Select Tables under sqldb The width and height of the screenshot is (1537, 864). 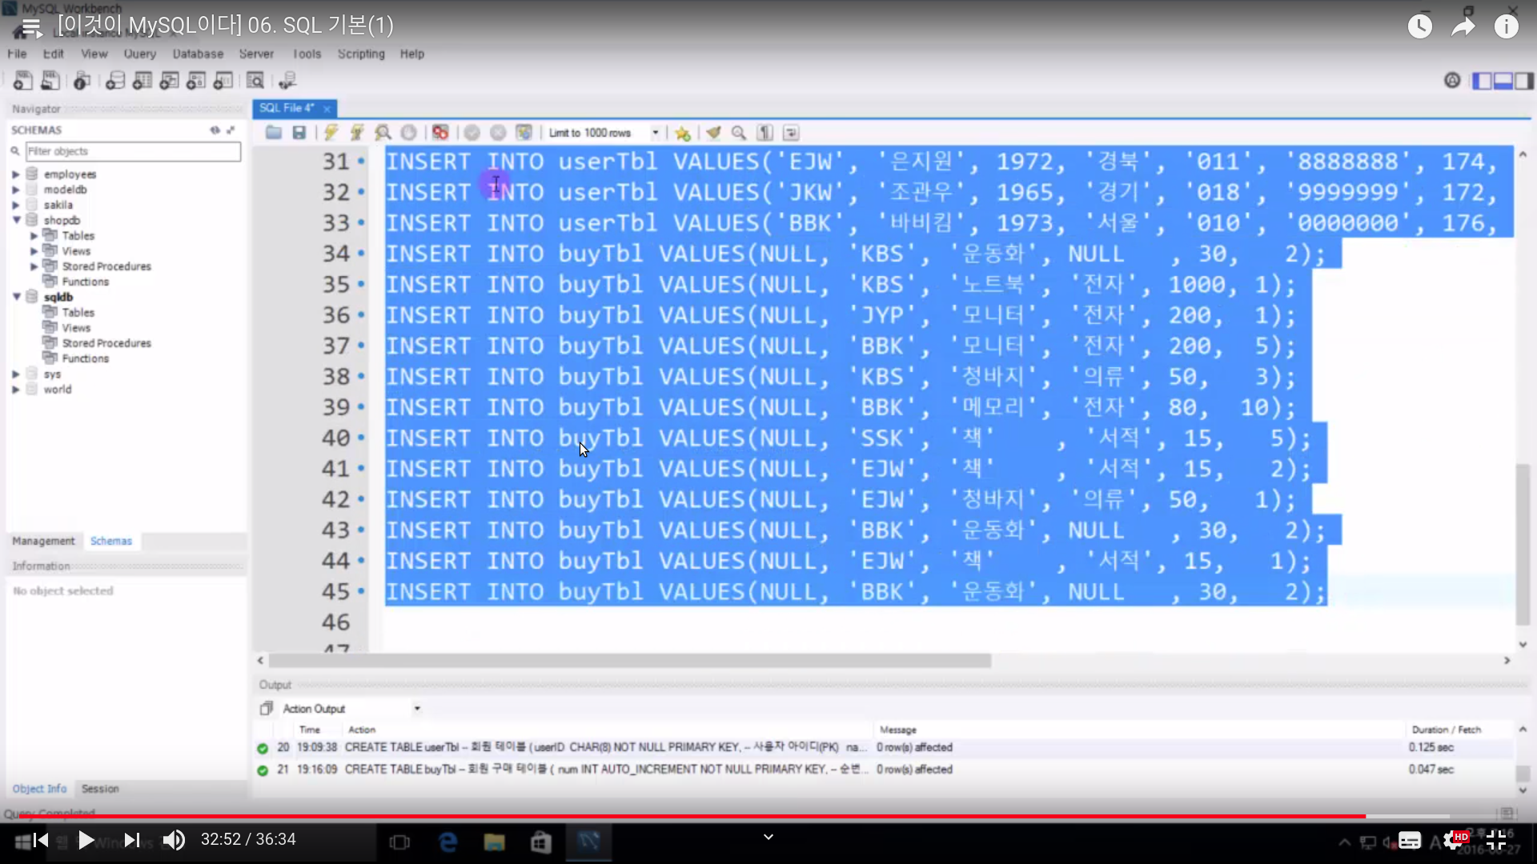point(78,313)
